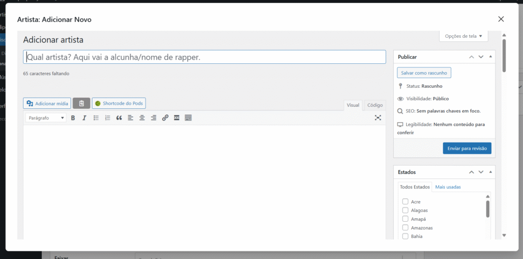
Task: Insert the read more tag
Action: tap(177, 118)
